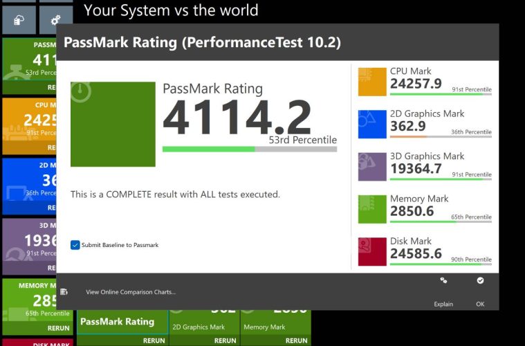Screen dimensions: 525x346
Task: Click the Disk Mark percentile bar
Action: coord(441,264)
